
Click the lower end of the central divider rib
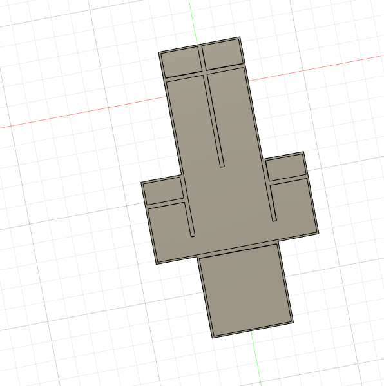tap(222, 166)
